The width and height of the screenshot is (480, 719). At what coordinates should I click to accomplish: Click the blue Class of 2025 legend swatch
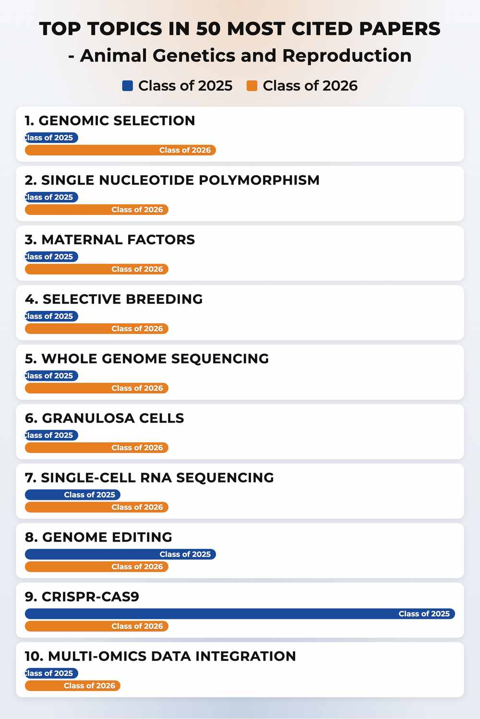point(127,86)
